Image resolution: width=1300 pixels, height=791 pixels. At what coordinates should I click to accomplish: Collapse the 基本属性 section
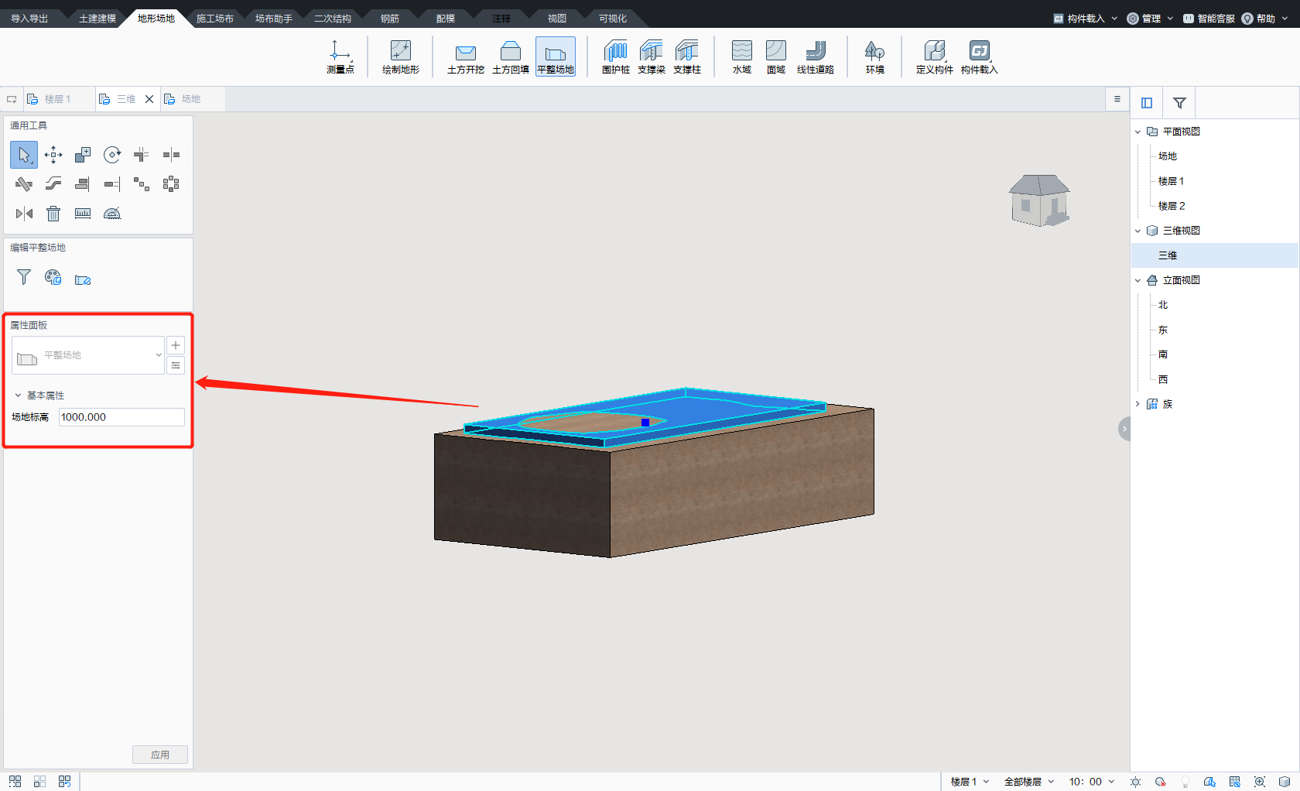pos(18,395)
